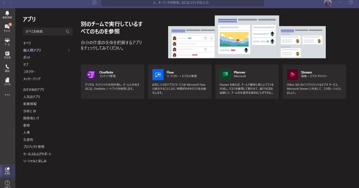Open the チャット icon with badge
The height and width of the screenshot is (188, 359).
pyautogui.click(x=7, y=26)
